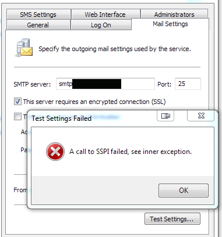
Task: Click the mail server envelope icon
Action: click(24, 48)
